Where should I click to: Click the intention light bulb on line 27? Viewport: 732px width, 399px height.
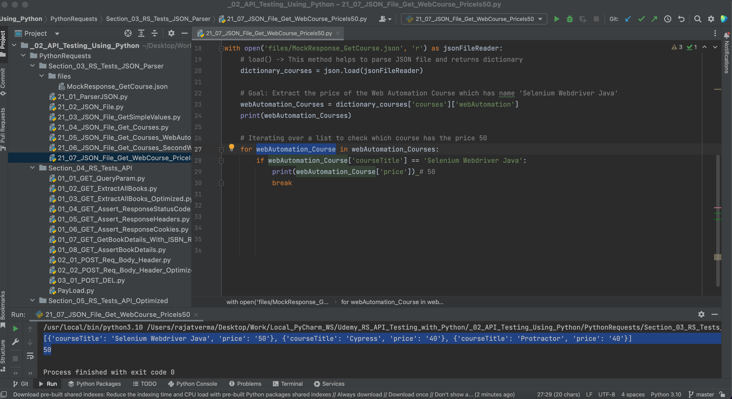(232, 147)
